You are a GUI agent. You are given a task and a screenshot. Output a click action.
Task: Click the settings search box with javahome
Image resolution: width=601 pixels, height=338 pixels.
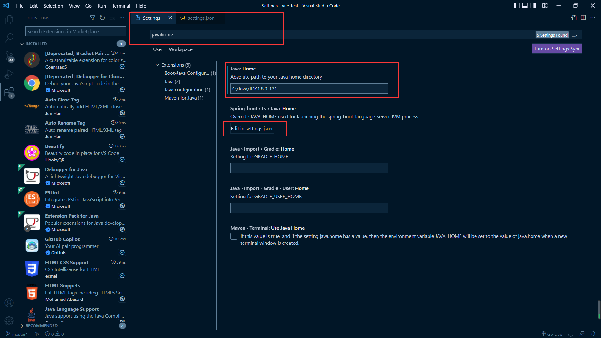tap(342, 35)
